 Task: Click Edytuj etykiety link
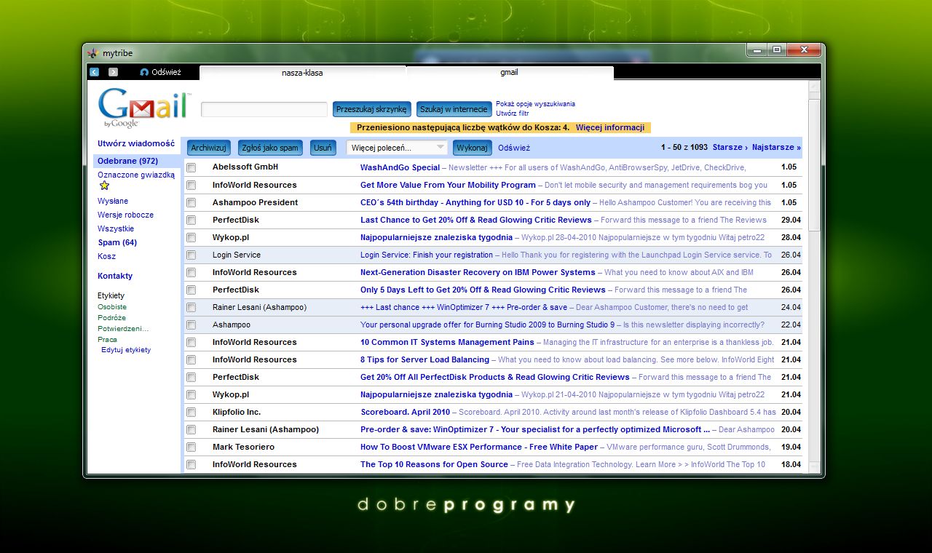pyautogui.click(x=126, y=350)
